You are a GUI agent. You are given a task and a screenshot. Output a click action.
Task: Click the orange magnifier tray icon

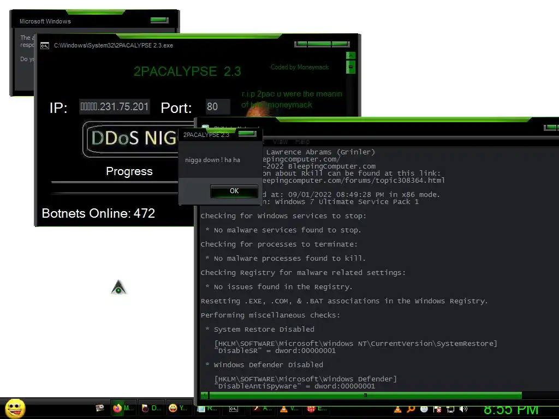click(411, 409)
